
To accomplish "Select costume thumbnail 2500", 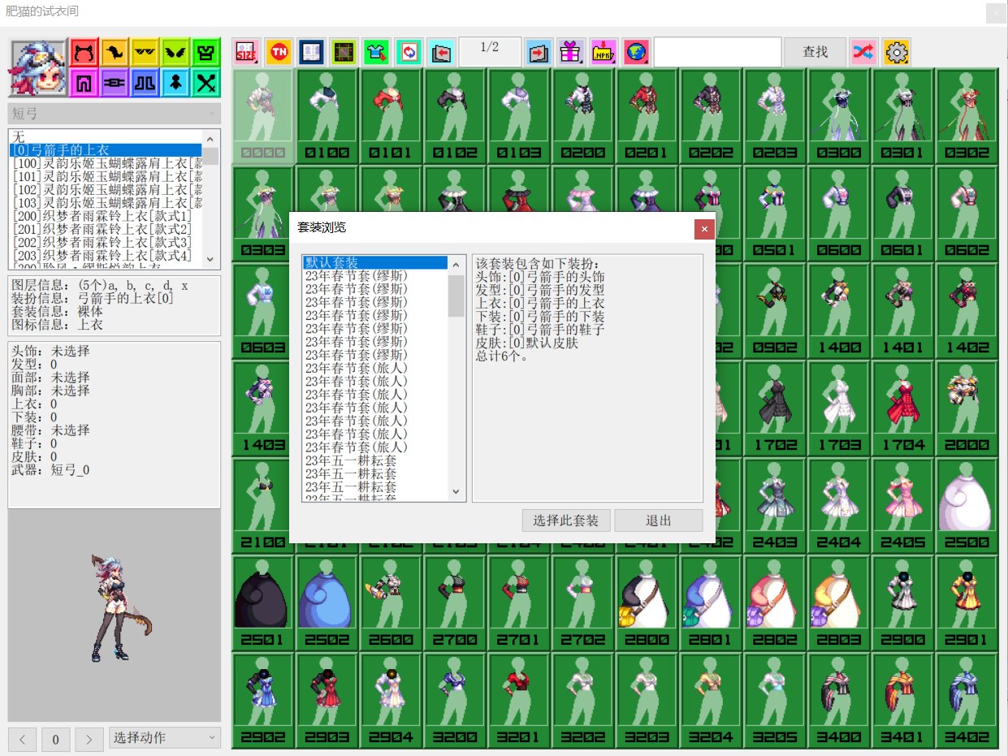I will click(x=967, y=506).
